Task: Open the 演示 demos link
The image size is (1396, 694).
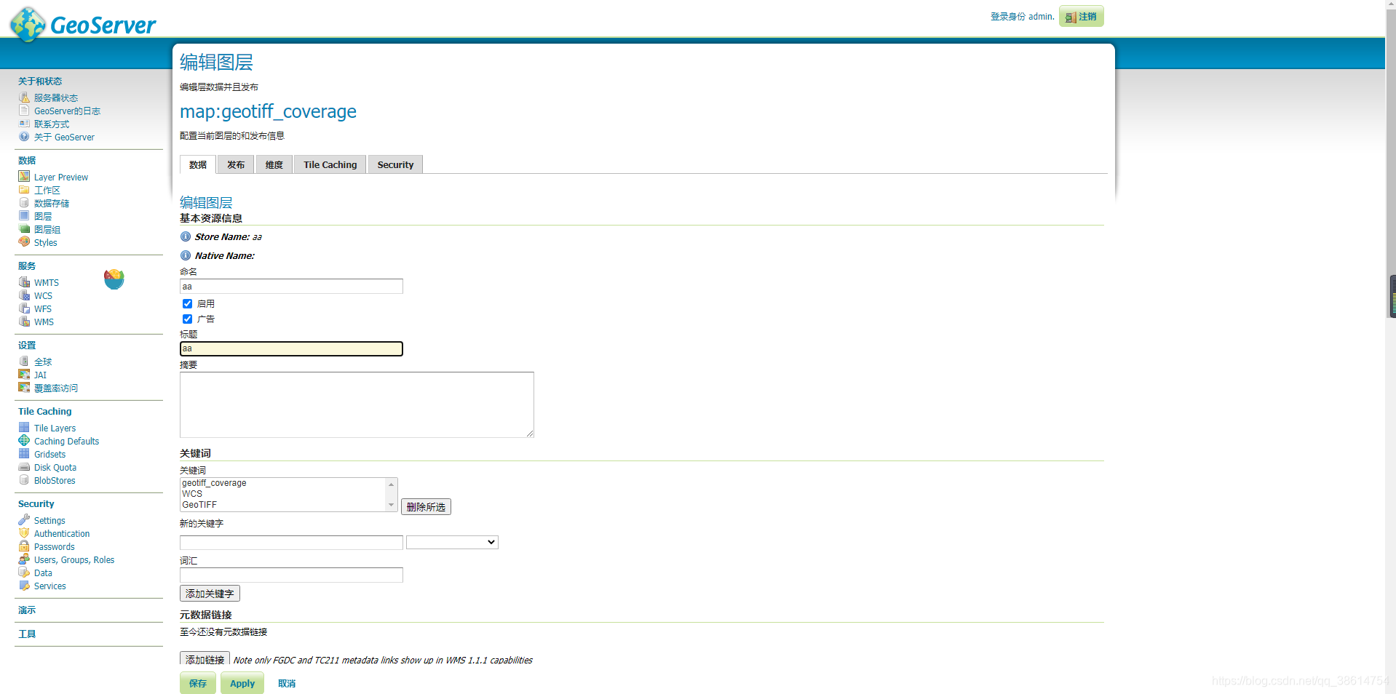Action: 27,610
